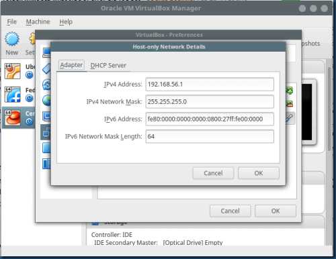Click the powered-off state icon under Ubuntu
This screenshot has width=336, height=259.
coord(29,75)
